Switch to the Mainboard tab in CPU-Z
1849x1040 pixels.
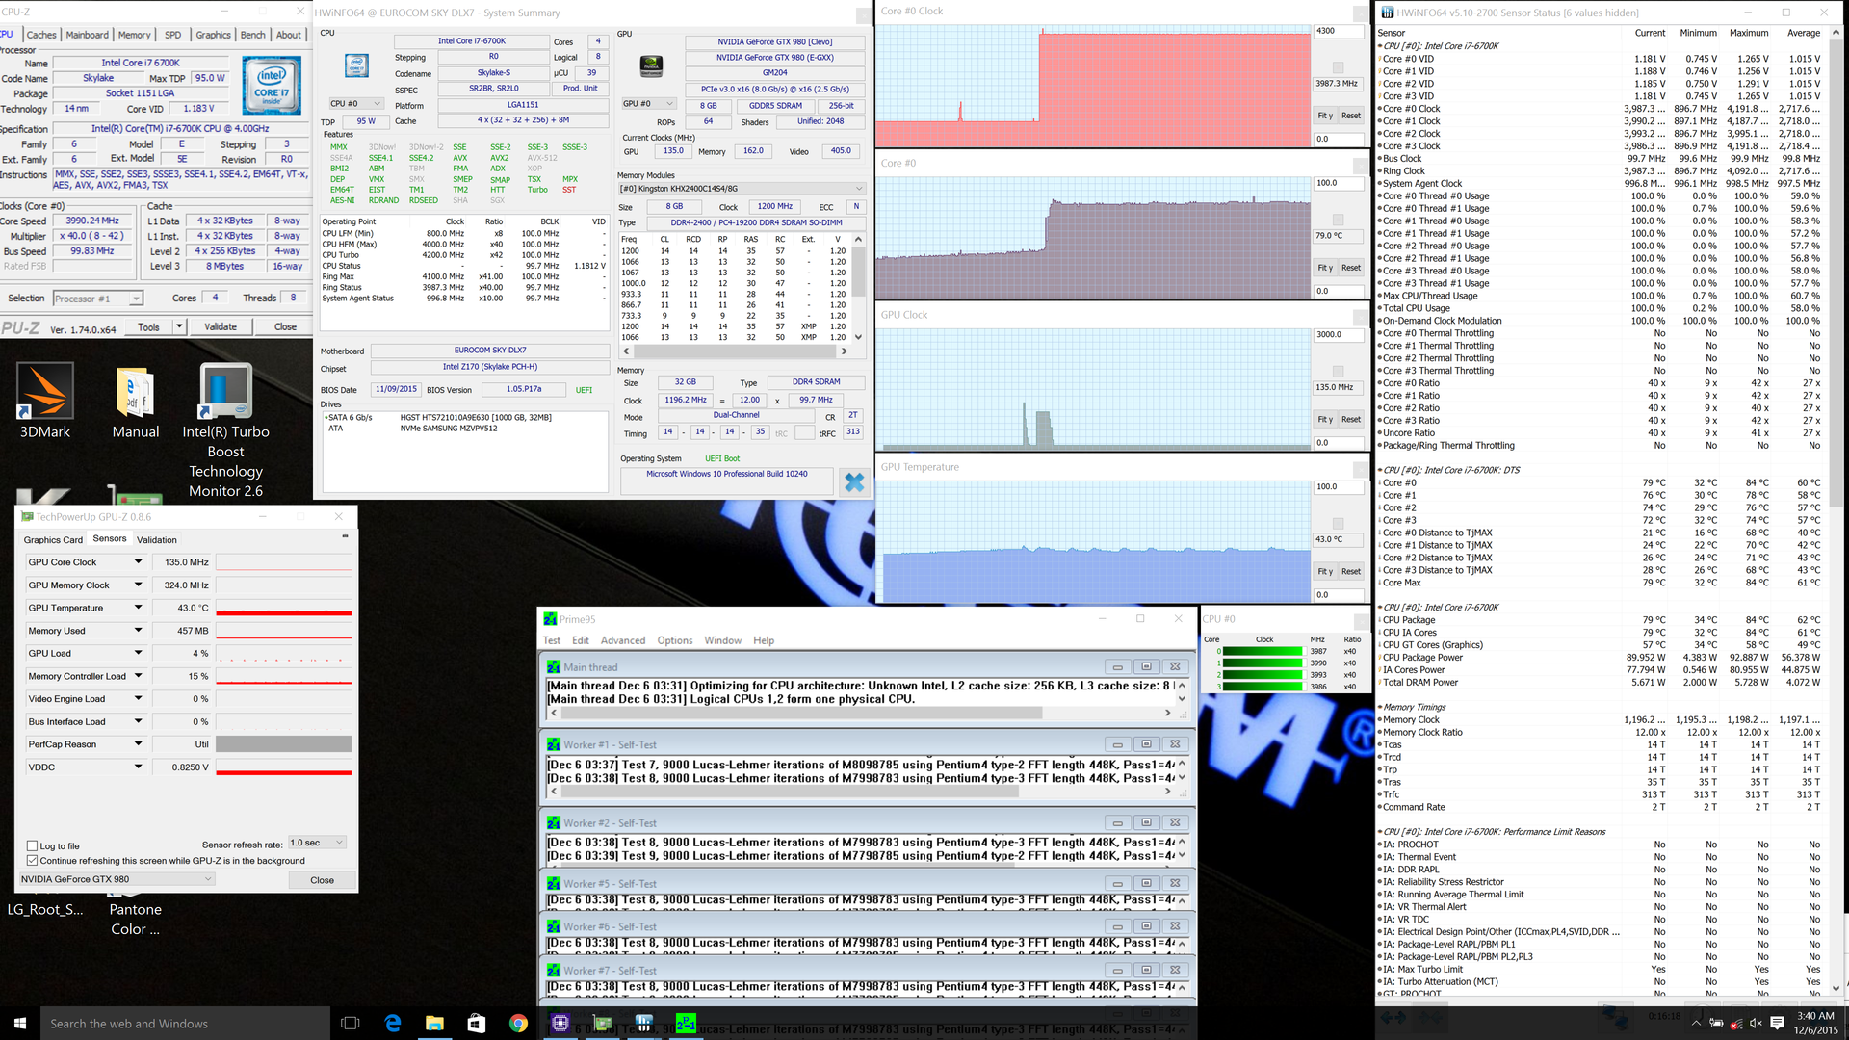click(87, 35)
